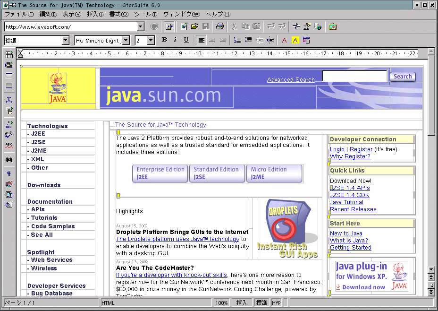Open the ファイル(F) menu
The height and width of the screenshot is (311, 438).
[19, 14]
